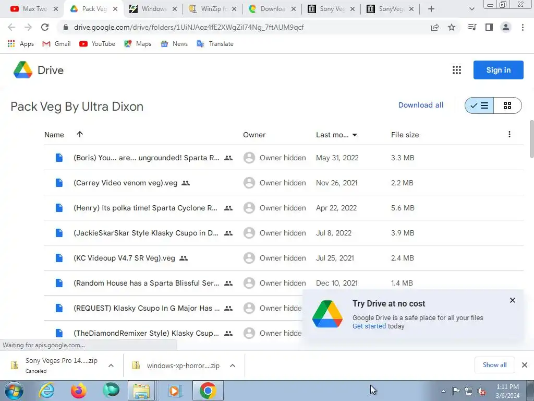
Task: Expand windows-xp-horror zip download options
Action: [233, 365]
